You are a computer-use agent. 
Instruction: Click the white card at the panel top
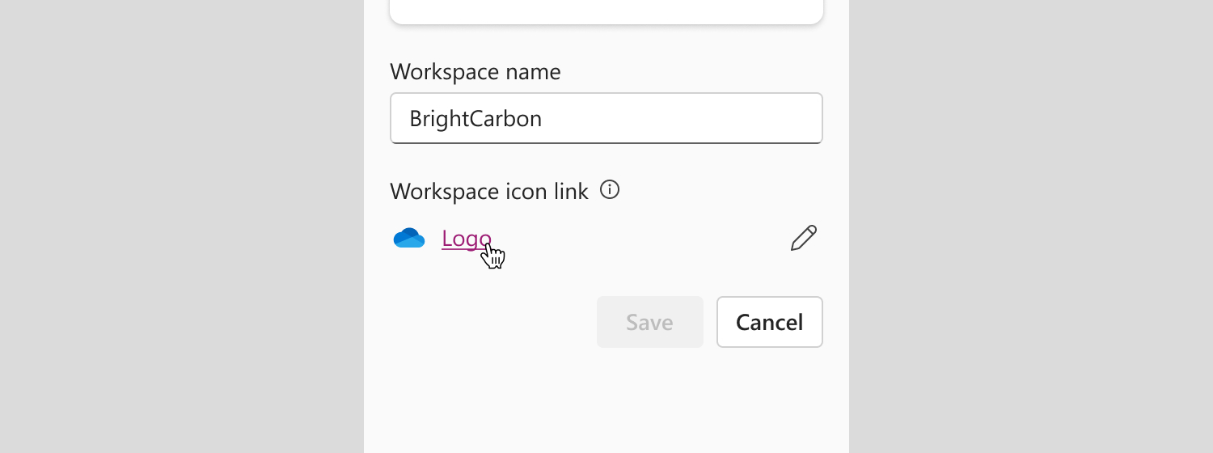(606, 11)
